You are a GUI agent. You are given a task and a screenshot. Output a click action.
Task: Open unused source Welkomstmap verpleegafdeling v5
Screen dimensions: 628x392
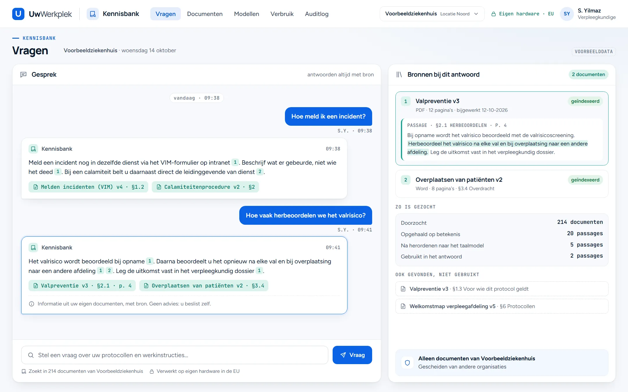pos(502,306)
